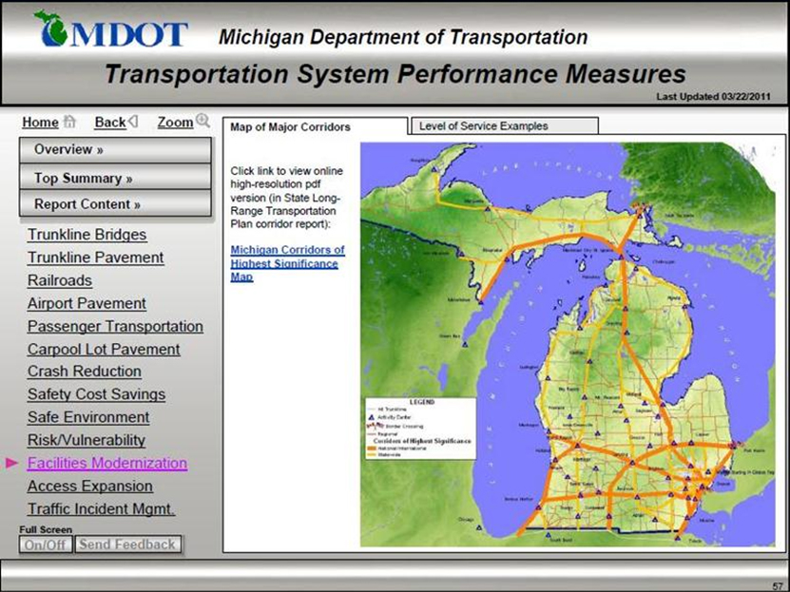The image size is (790, 592).
Task: Go to Home link
Action: coord(40,123)
